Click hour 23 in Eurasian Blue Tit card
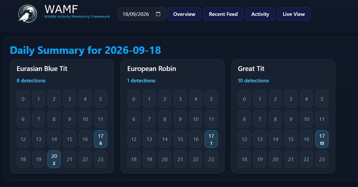 [101, 159]
